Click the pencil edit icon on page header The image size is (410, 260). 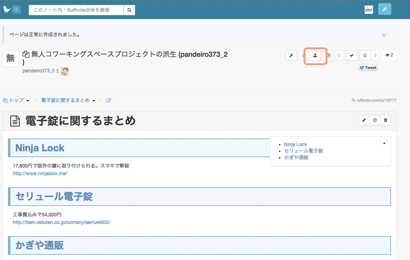tap(364, 120)
